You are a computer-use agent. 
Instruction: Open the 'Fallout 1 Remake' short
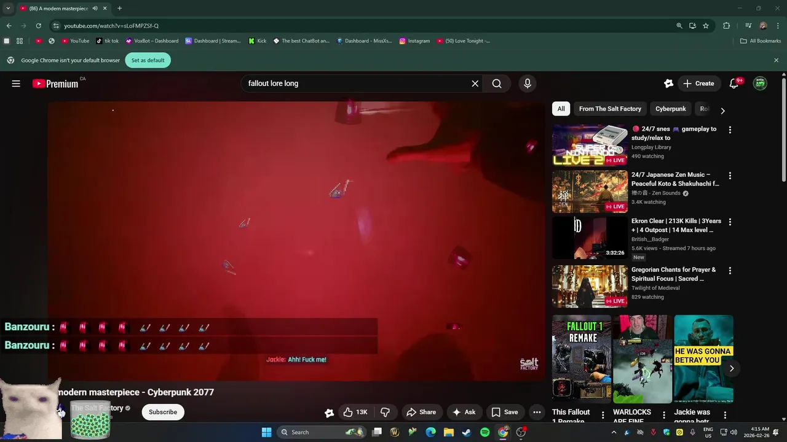pos(582,359)
